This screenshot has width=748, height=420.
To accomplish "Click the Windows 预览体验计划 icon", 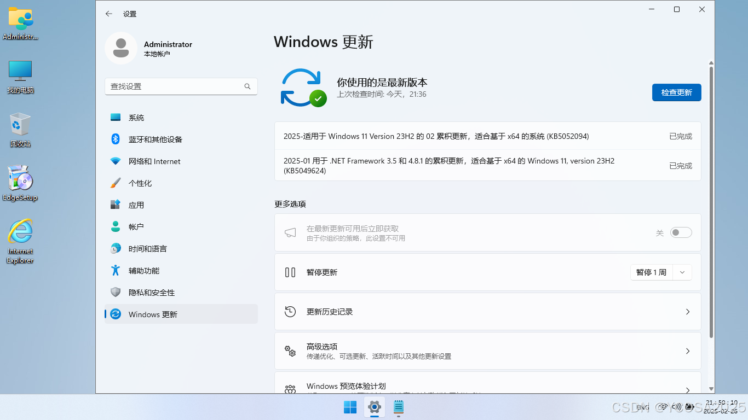I will pyautogui.click(x=290, y=389).
